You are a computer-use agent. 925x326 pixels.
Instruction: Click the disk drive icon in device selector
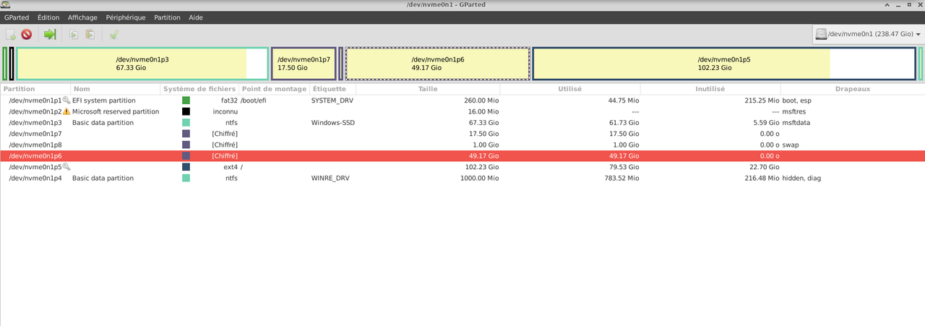pyautogui.click(x=821, y=34)
